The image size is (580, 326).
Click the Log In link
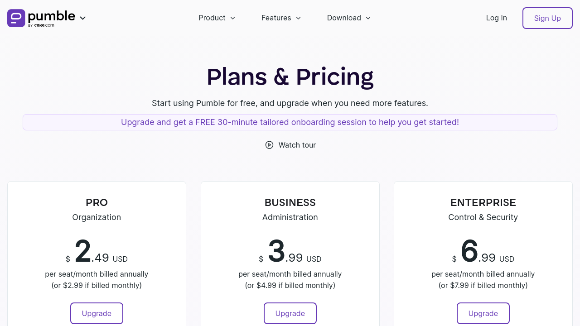(496, 18)
